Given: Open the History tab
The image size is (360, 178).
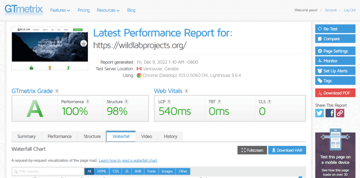Looking at the screenshot, I should tap(171, 137).
